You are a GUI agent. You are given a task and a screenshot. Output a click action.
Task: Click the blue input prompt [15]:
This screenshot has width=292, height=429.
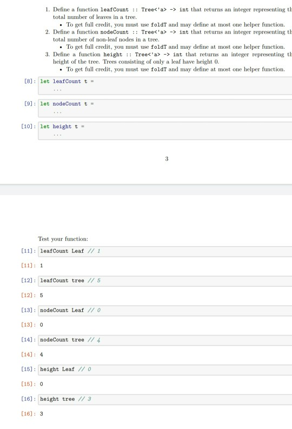(x=29, y=369)
